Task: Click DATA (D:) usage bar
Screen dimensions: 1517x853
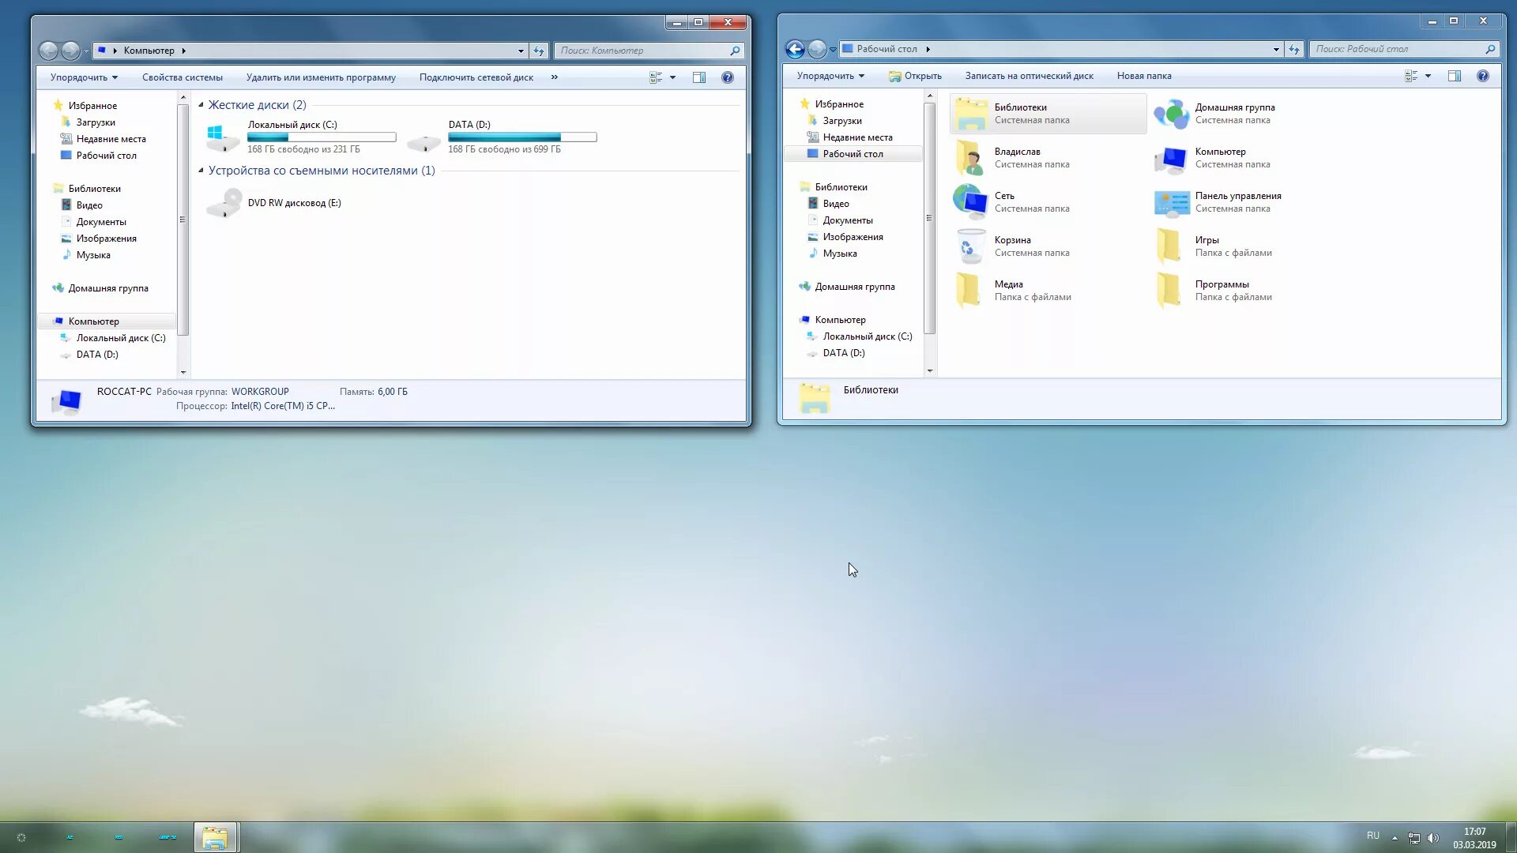Action: tap(522, 137)
